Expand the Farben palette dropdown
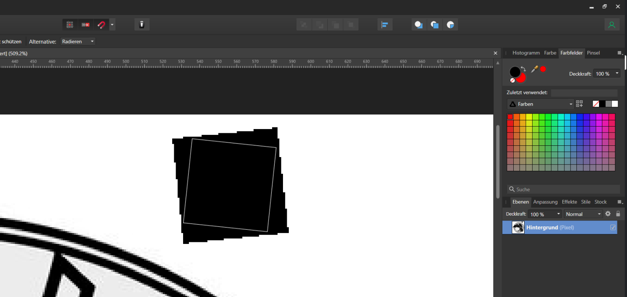The width and height of the screenshot is (627, 297). [x=540, y=104]
